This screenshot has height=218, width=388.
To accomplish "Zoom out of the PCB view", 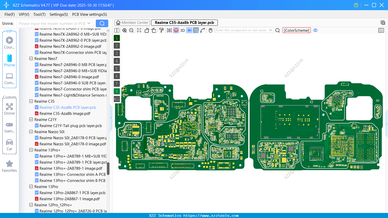I will [131, 30].
